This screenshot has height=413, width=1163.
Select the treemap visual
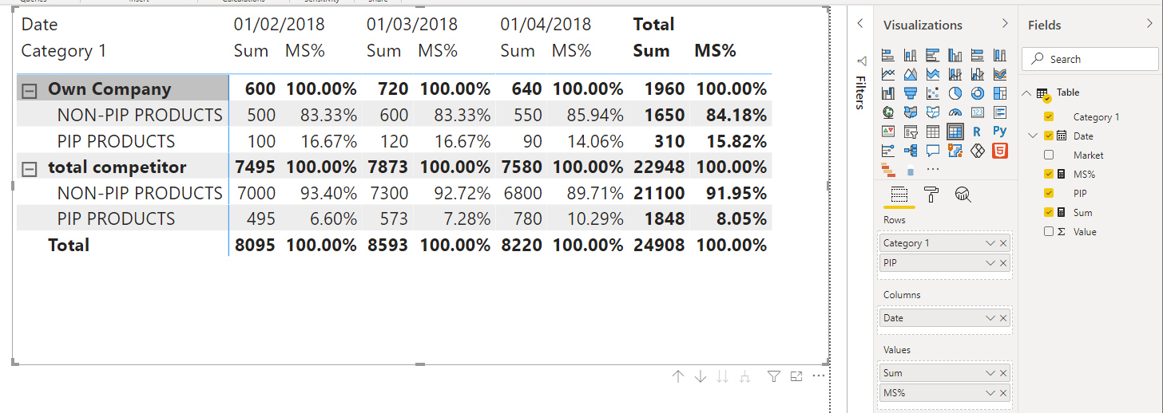(x=999, y=93)
